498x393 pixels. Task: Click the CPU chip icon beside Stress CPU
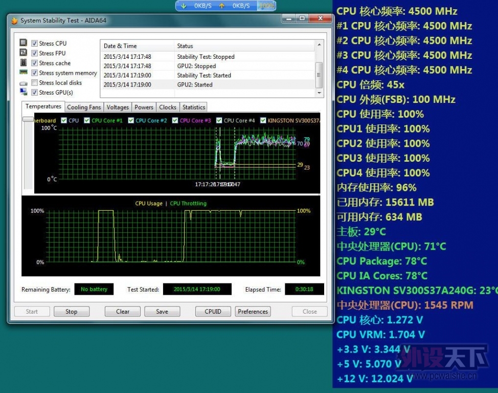click(x=23, y=42)
